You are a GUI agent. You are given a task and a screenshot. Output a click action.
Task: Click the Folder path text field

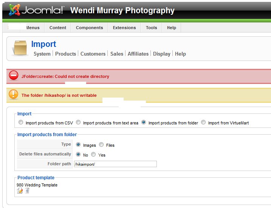(x=115, y=164)
